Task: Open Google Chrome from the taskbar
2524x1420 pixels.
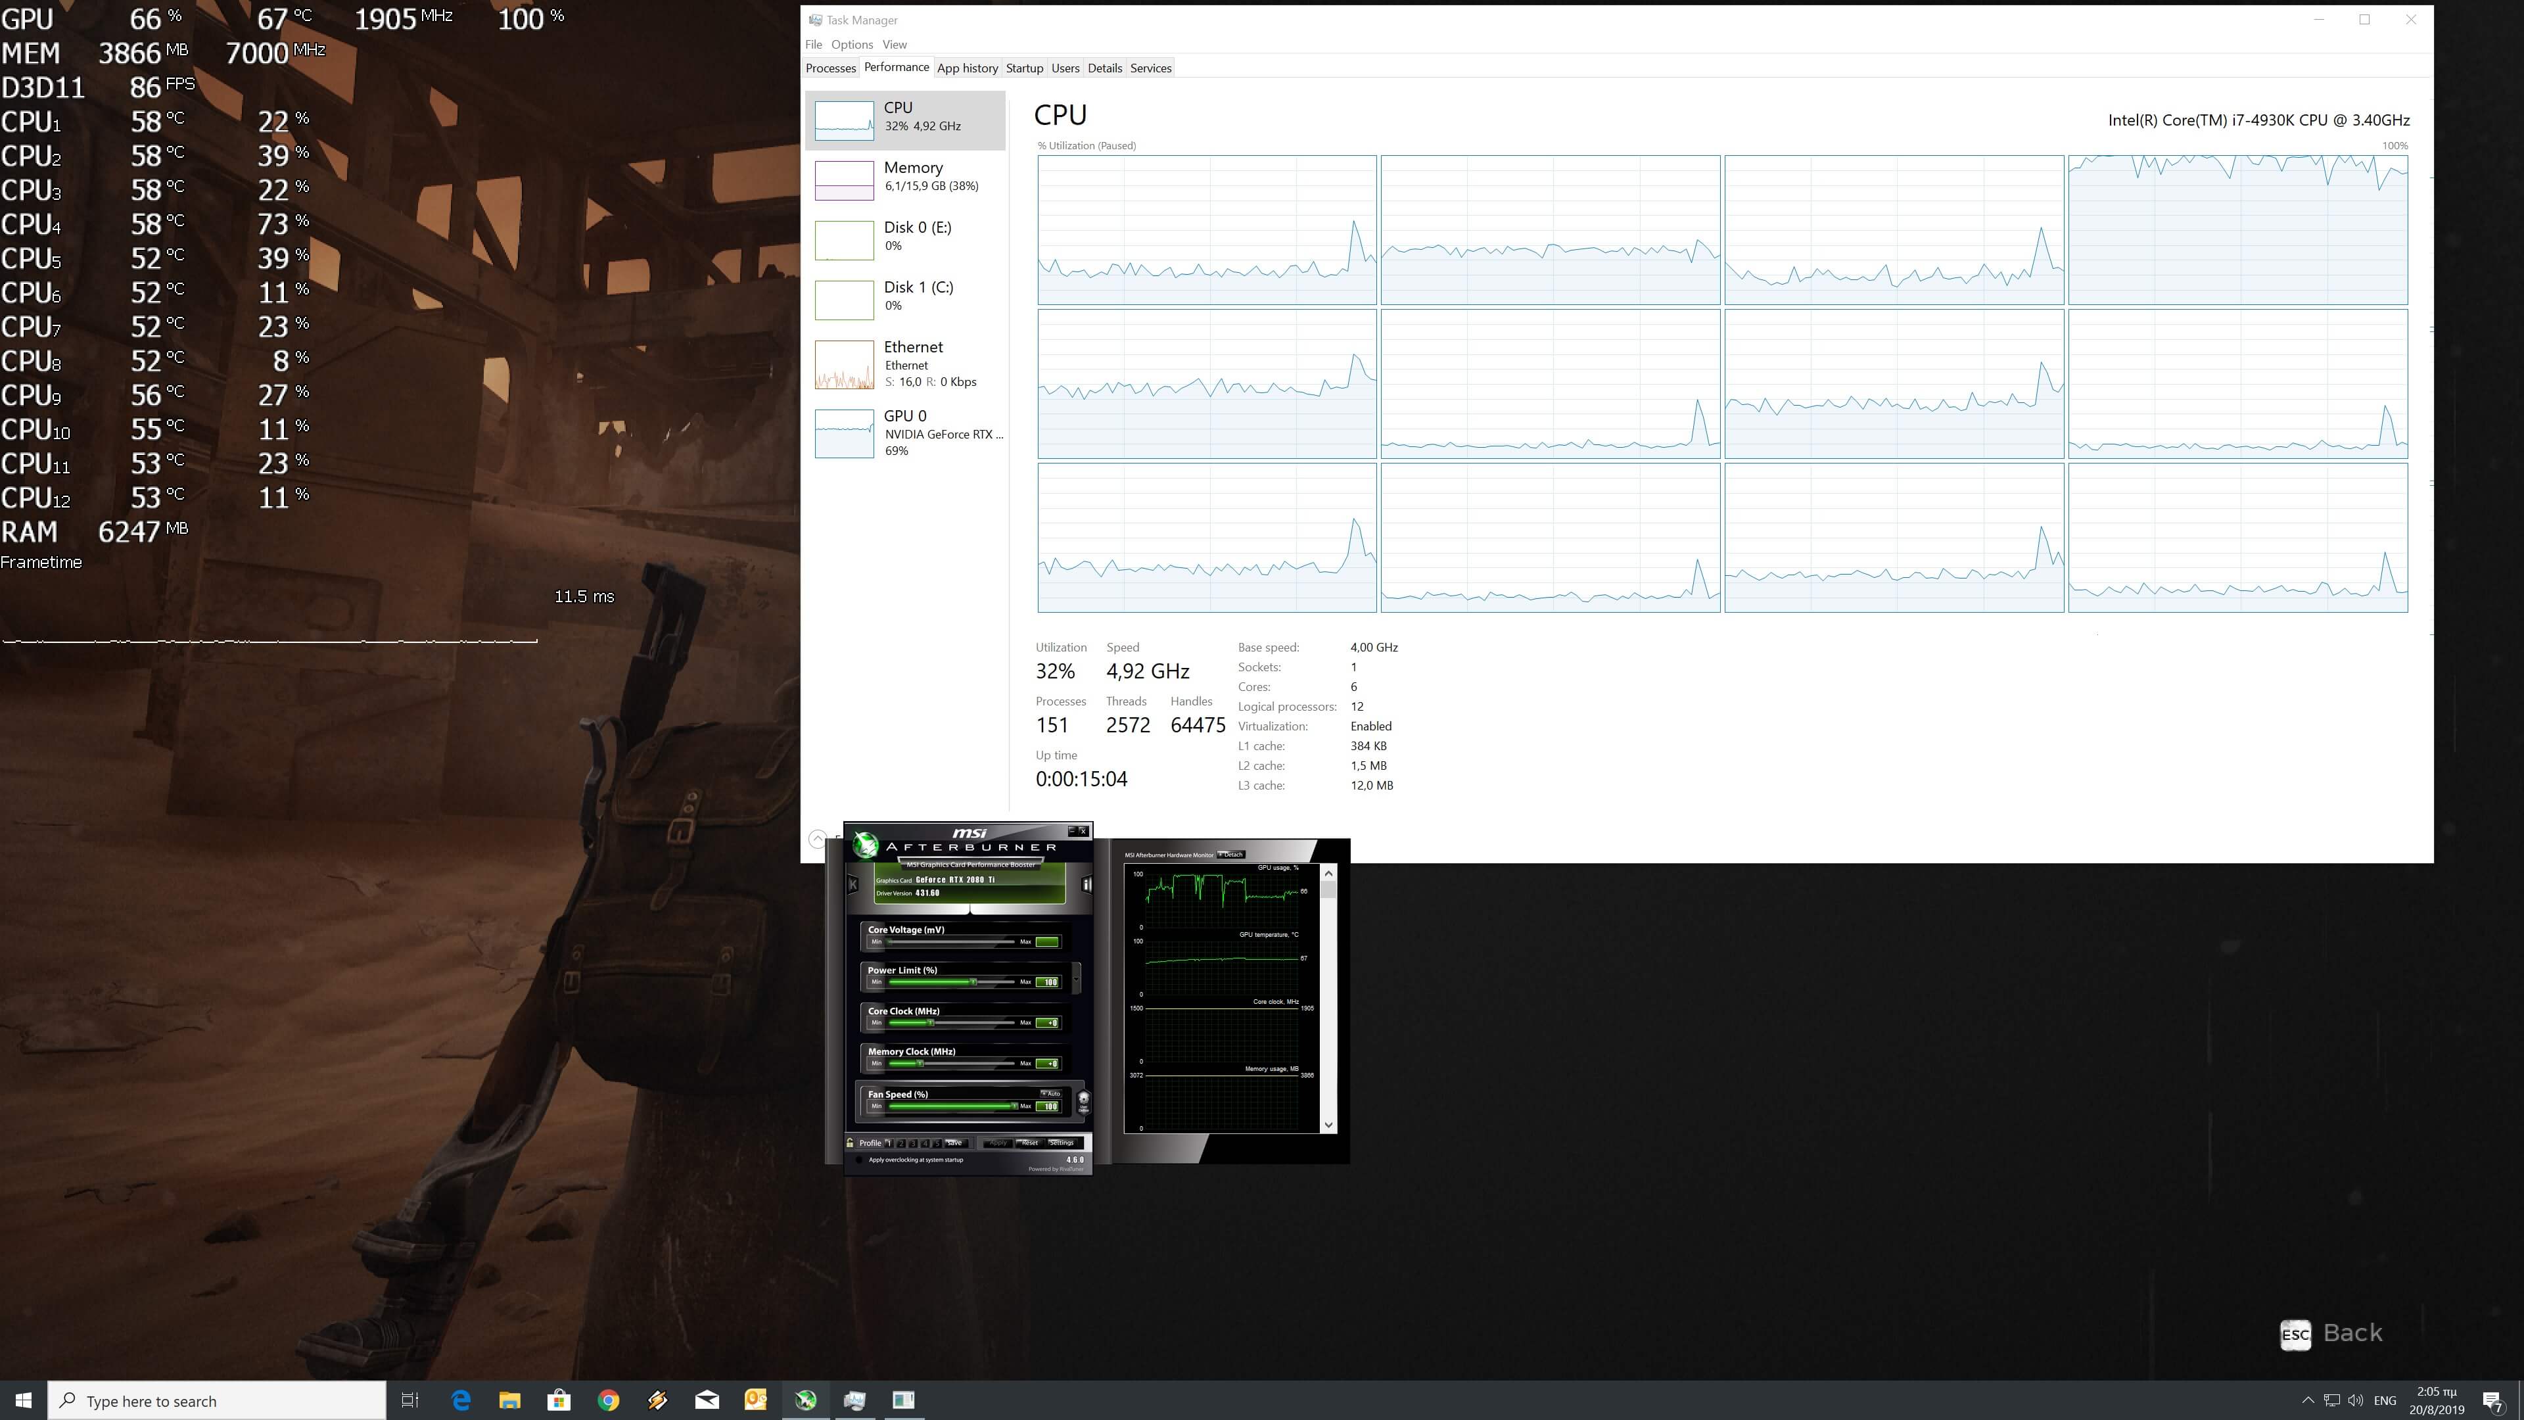Action: point(609,1400)
